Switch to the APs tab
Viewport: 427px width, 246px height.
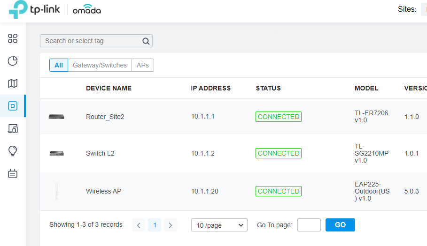(143, 65)
